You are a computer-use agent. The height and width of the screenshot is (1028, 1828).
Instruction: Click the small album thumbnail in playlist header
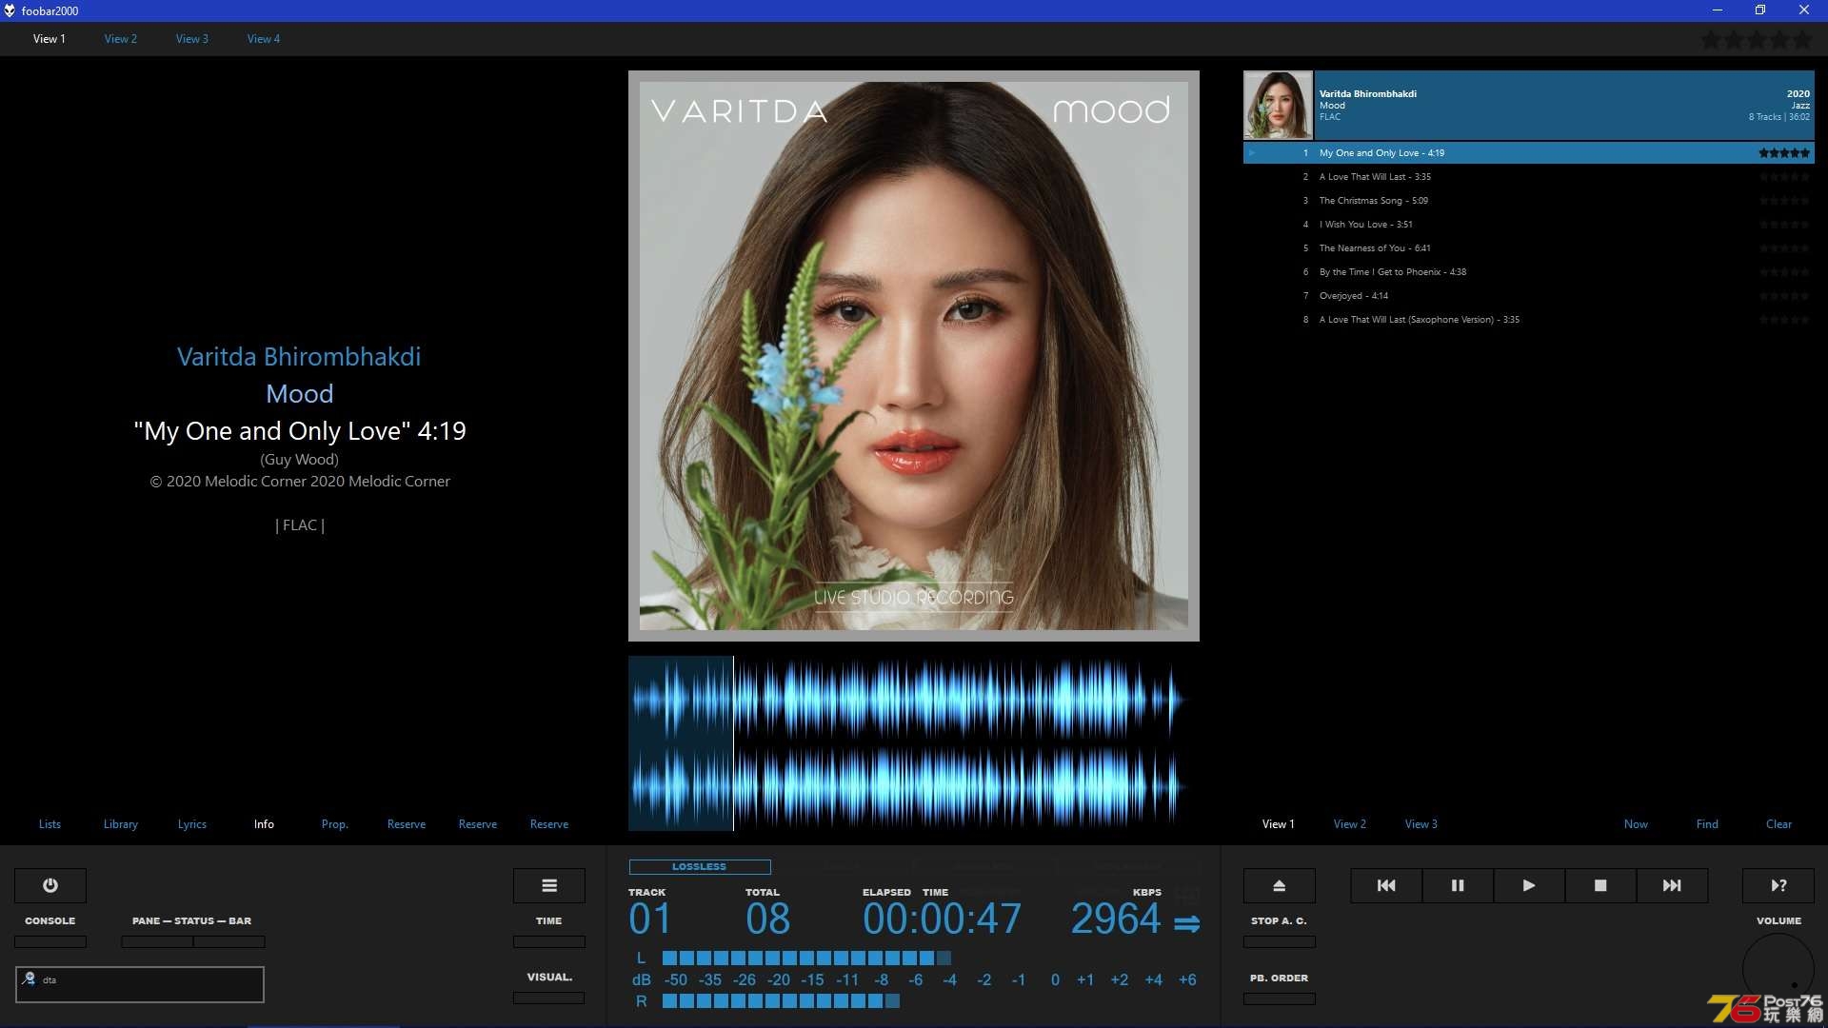1279,106
